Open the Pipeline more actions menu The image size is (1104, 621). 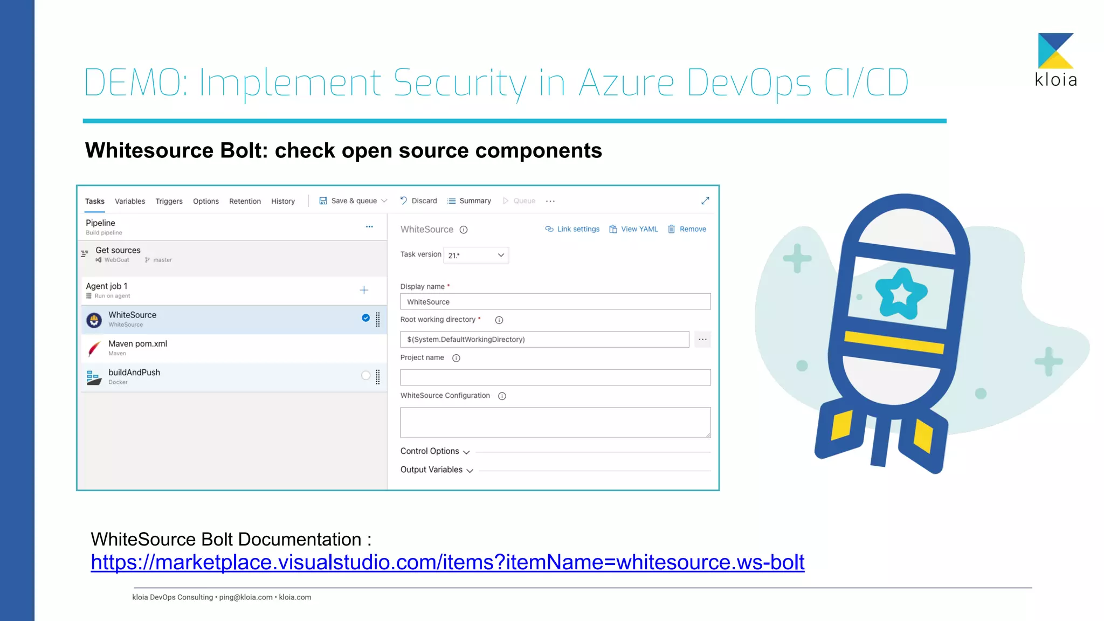[369, 227]
